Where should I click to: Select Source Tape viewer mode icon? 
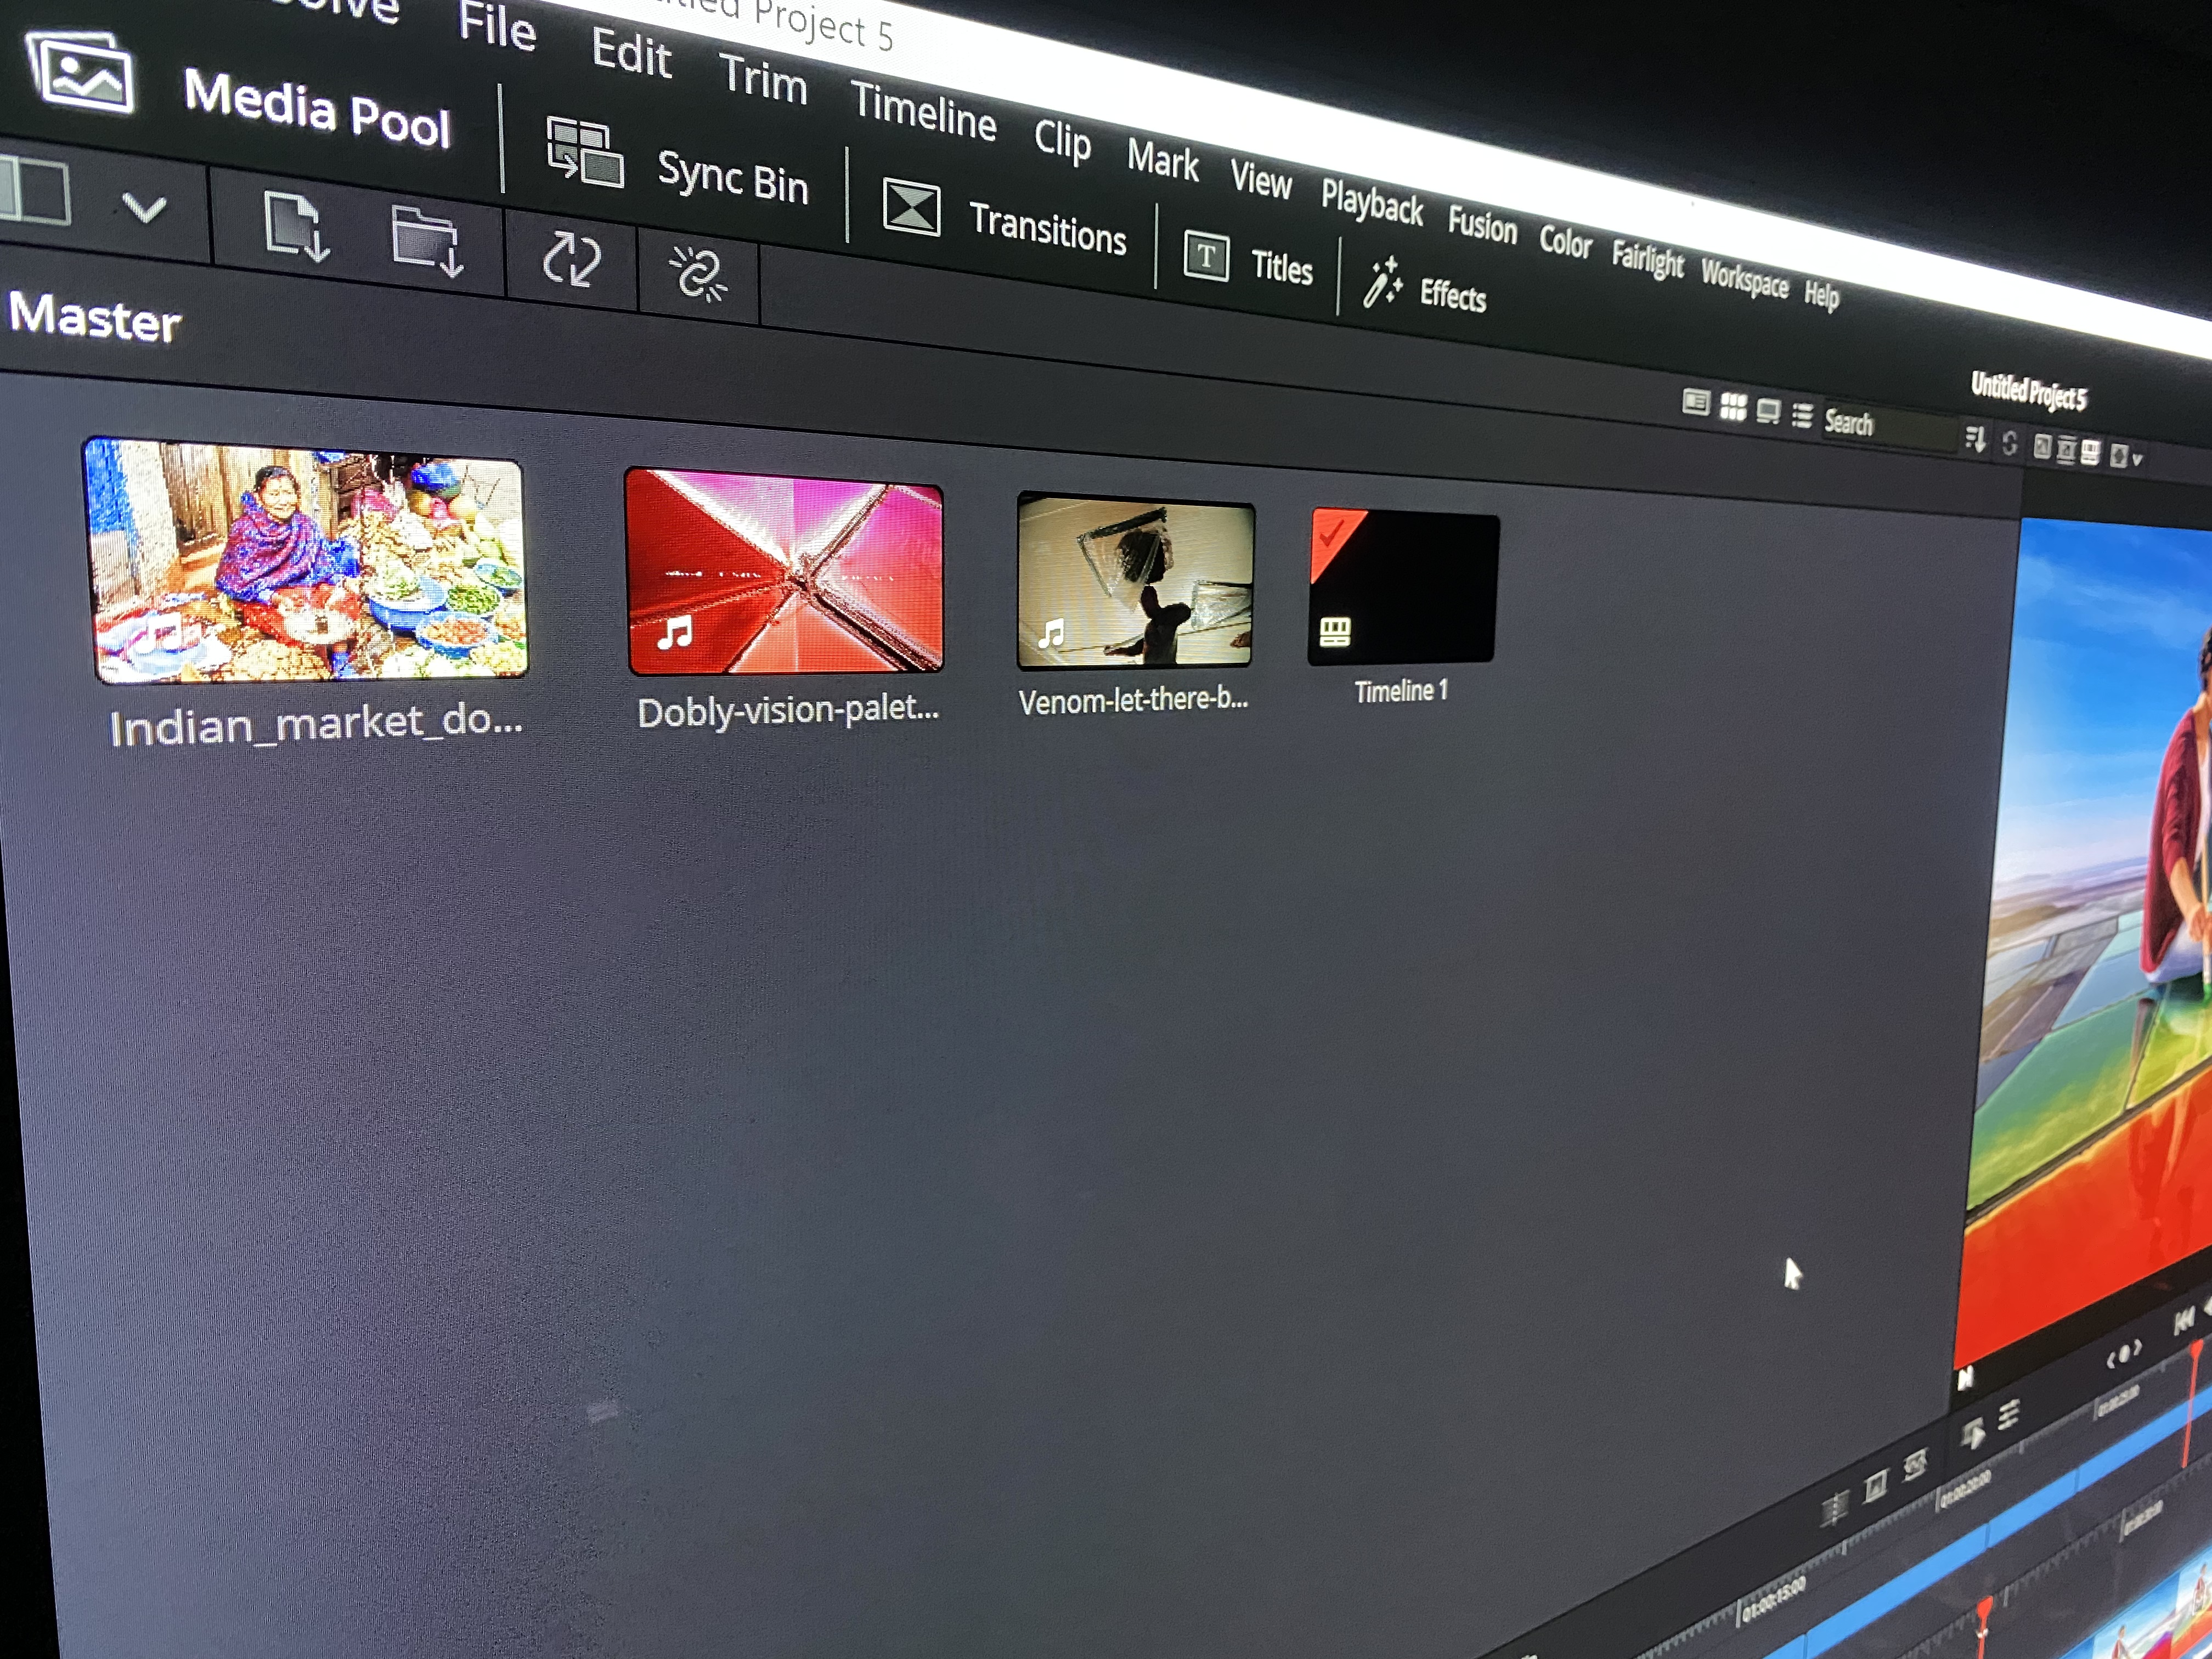(x=2066, y=450)
